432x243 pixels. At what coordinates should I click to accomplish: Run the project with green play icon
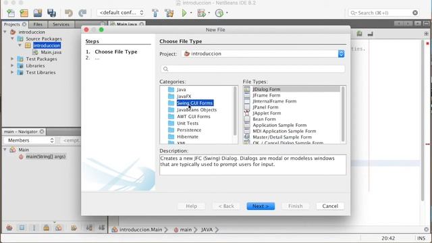pyautogui.click(x=184, y=13)
